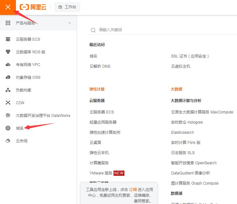Click the grid icon next to 产品与服务
The width and height of the screenshot is (237, 204).
tap(8, 23)
